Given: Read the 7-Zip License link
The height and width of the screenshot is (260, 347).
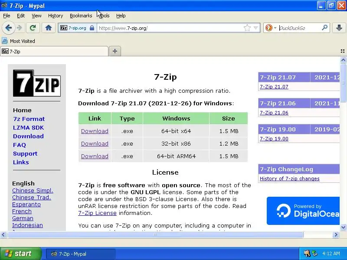Looking at the screenshot, I should tap(97, 213).
